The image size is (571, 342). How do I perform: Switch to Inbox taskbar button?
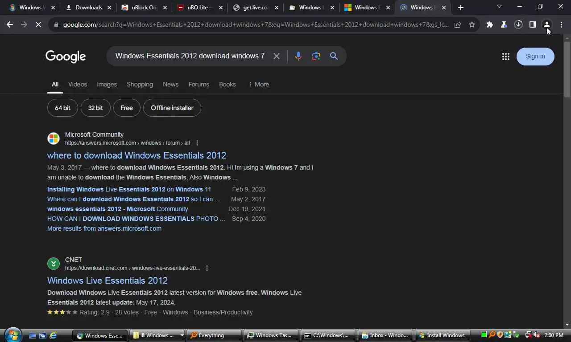[385, 335]
